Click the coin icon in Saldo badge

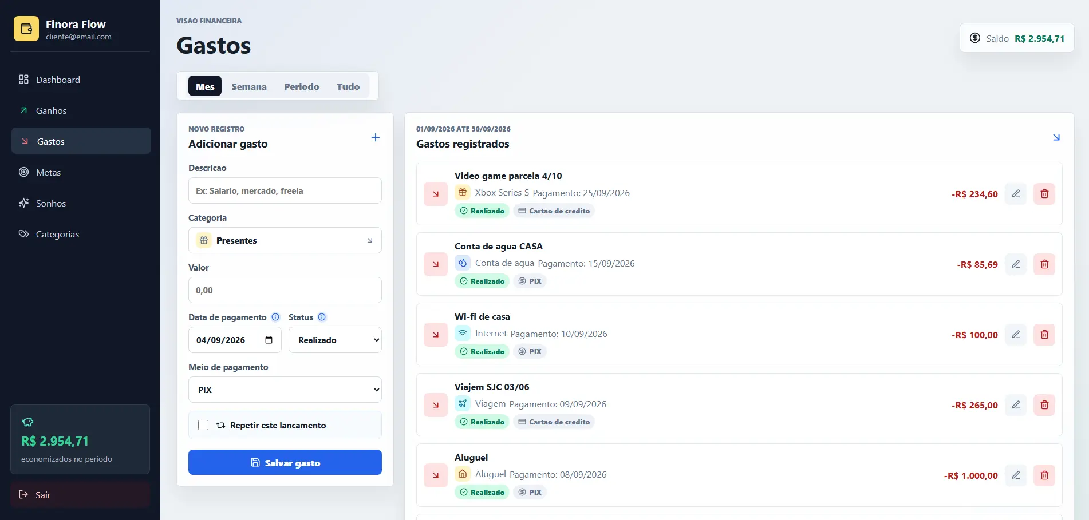pyautogui.click(x=975, y=38)
